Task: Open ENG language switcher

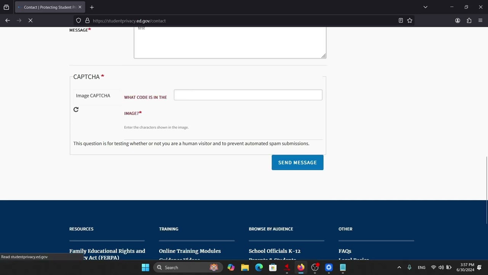Action: point(422,267)
